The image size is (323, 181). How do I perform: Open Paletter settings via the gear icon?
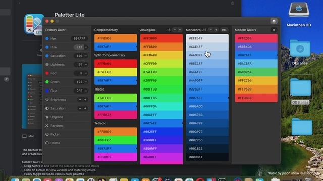pos(274,21)
